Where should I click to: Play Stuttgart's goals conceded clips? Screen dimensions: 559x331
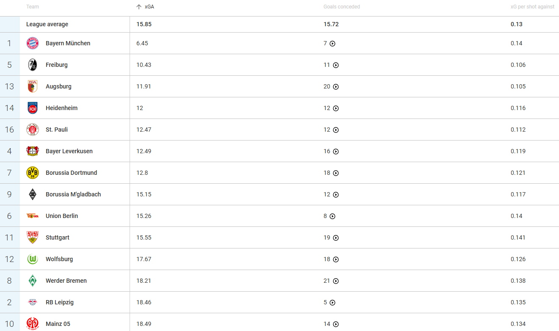click(336, 238)
